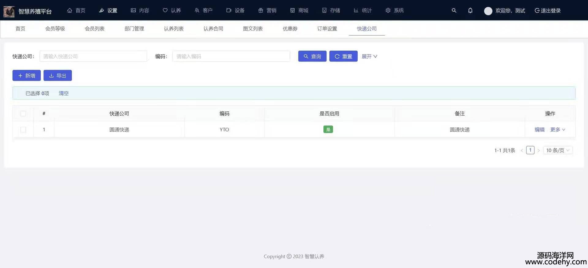Image resolution: width=588 pixels, height=268 pixels.
Task: Open the notification bell
Action: point(470,10)
